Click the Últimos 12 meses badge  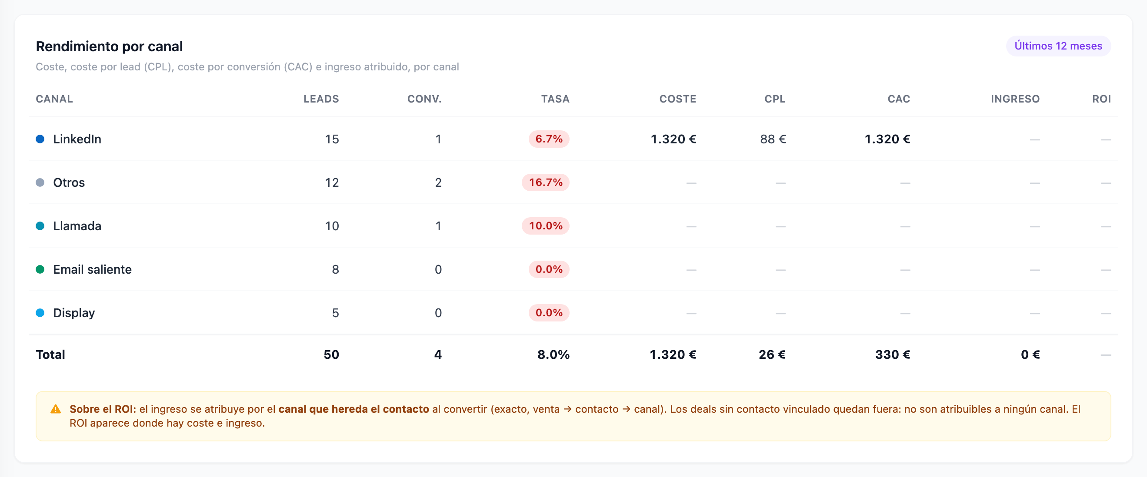click(1058, 46)
